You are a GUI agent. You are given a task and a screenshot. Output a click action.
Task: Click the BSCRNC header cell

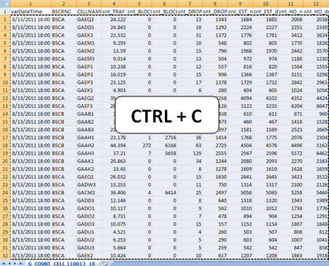[x=64, y=12]
